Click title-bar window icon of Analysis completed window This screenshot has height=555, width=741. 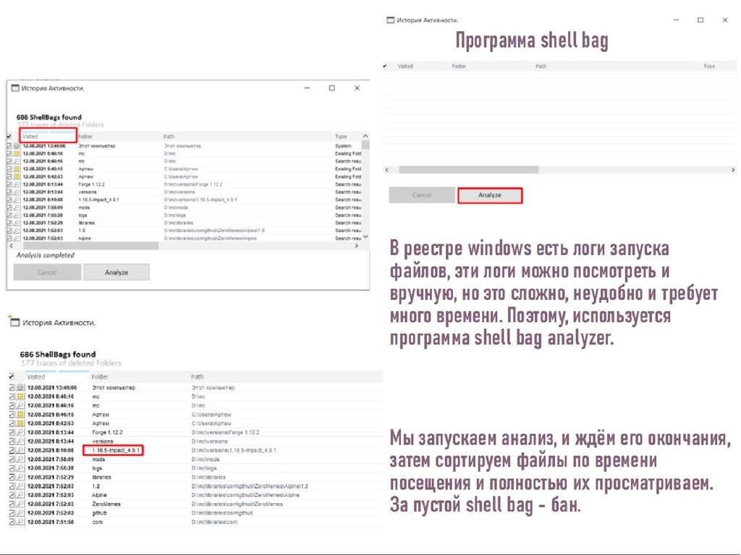[x=15, y=88]
